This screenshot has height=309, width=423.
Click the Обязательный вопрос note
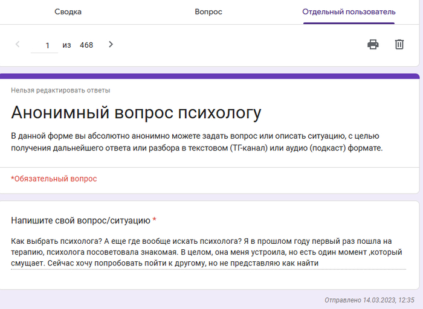(x=54, y=179)
